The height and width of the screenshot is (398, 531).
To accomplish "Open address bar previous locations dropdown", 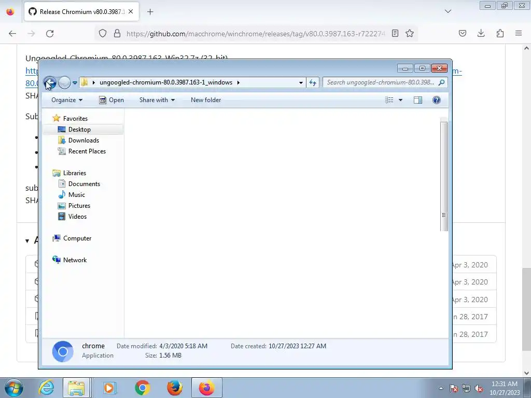I will tap(301, 82).
